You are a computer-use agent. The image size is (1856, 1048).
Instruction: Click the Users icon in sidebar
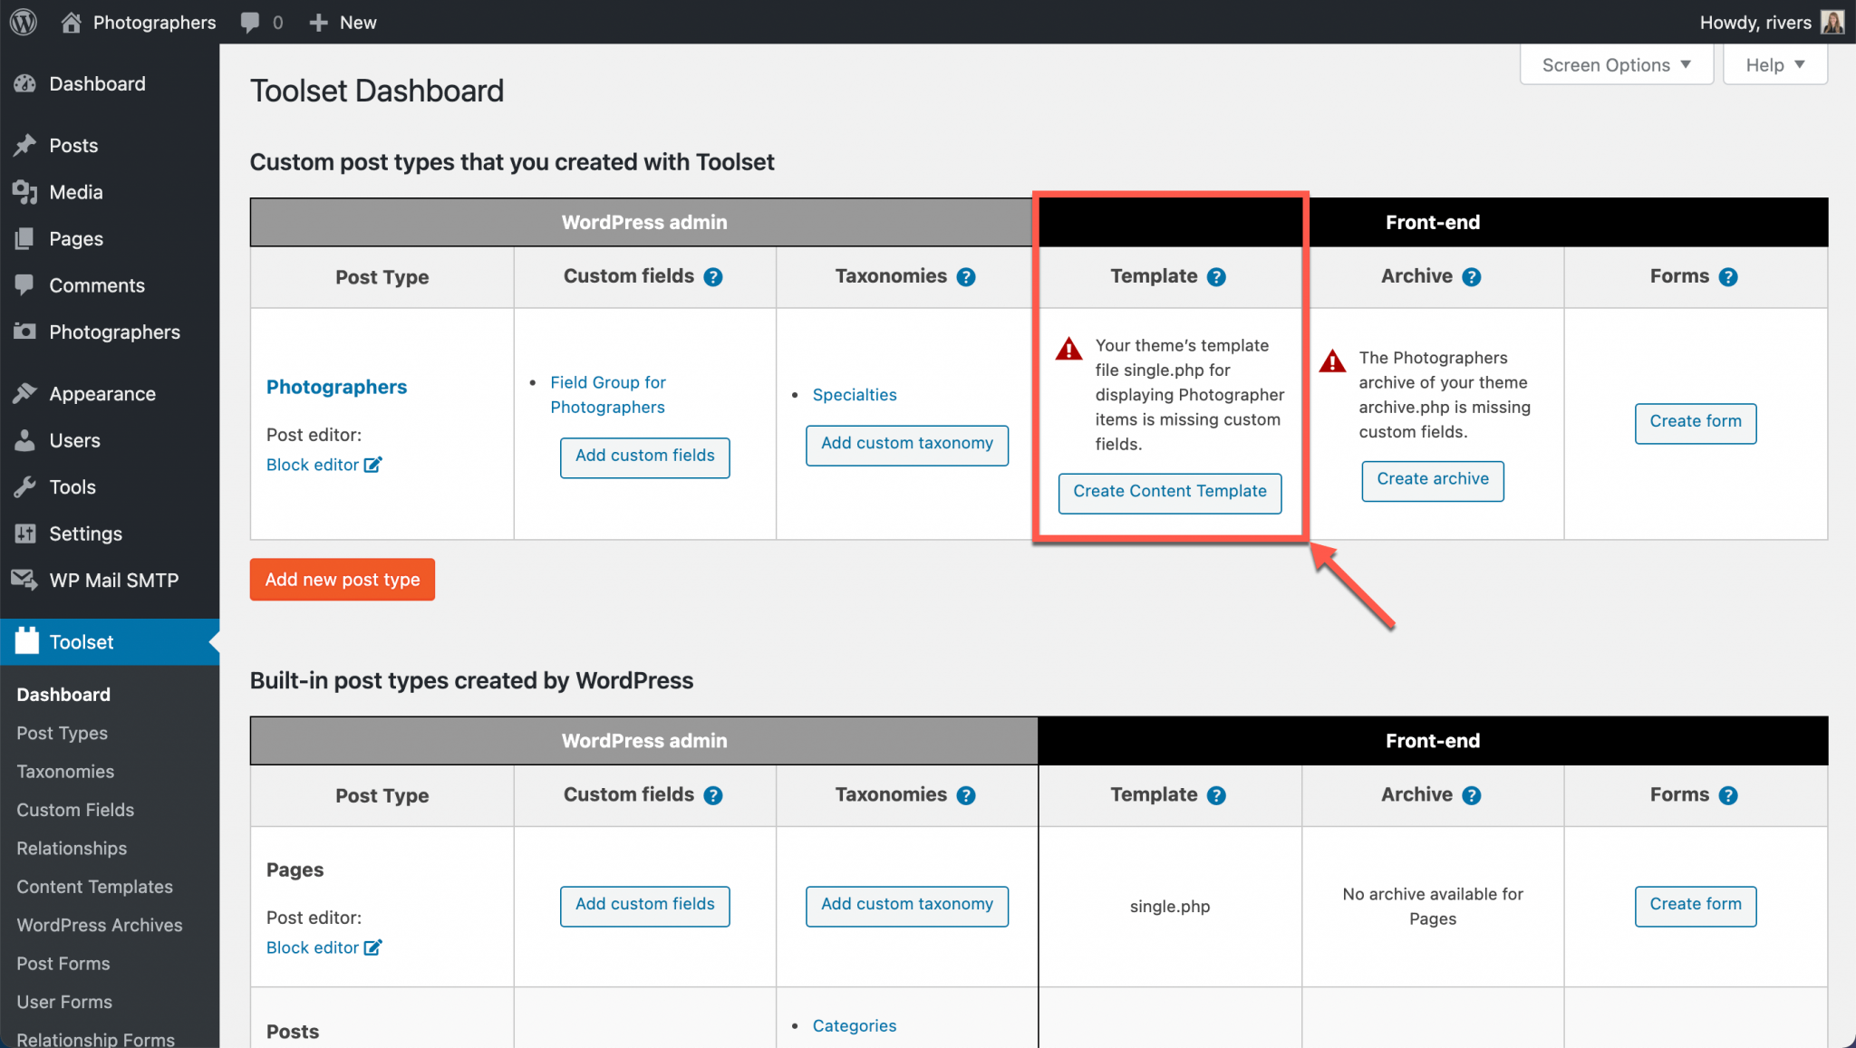click(x=25, y=440)
